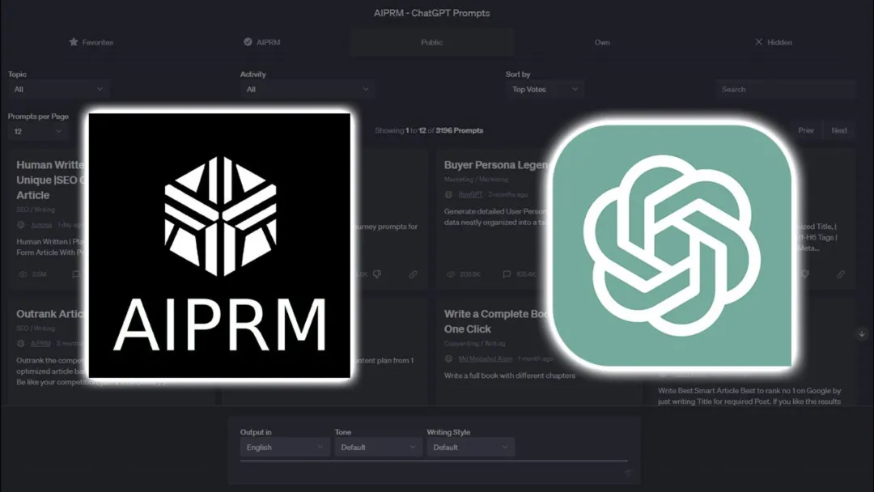
Task: Open the Own prompts tab
Action: pos(602,42)
